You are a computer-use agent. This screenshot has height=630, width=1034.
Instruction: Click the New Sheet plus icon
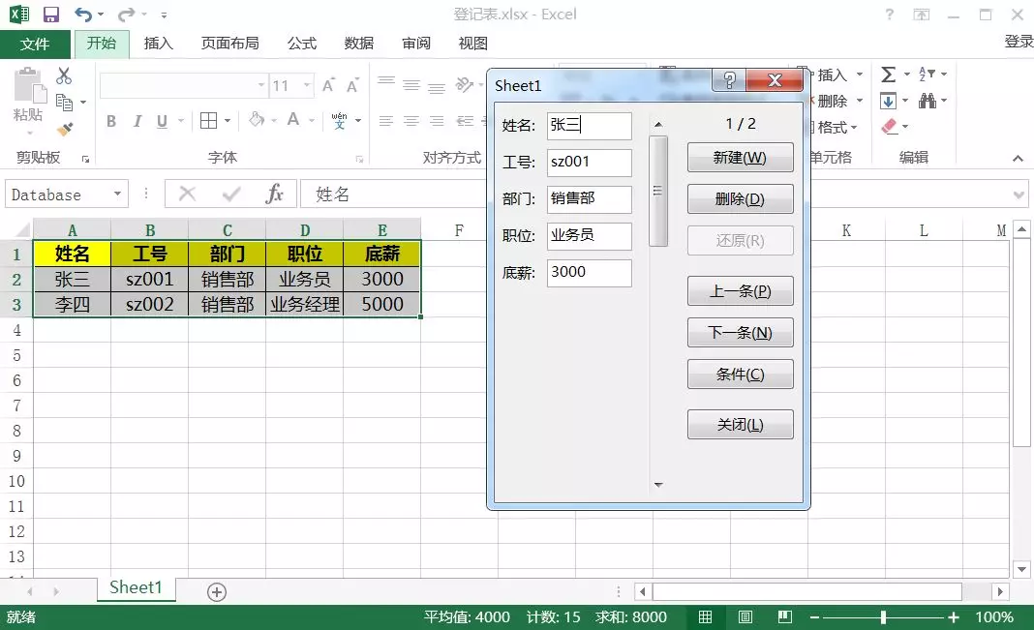(x=216, y=592)
